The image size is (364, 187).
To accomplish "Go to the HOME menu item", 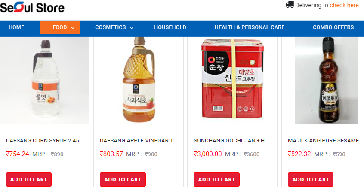I will tap(16, 27).
